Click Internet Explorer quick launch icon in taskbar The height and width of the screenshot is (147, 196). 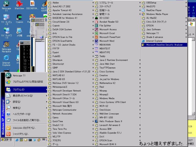click(17, 140)
